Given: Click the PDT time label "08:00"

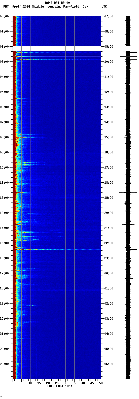Looking at the screenshot, I should point(5,137).
